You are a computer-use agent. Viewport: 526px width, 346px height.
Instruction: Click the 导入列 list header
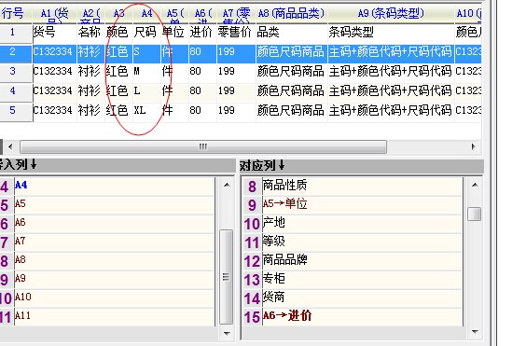(118, 165)
